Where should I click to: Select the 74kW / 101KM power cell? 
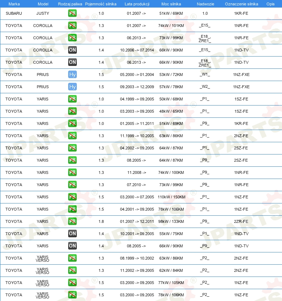[171, 26]
